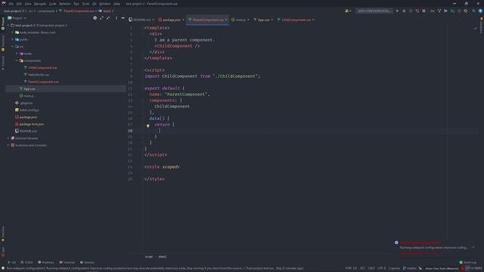Open the Terminal tool window
This screenshot has height=272, width=484.
tap(67, 262)
